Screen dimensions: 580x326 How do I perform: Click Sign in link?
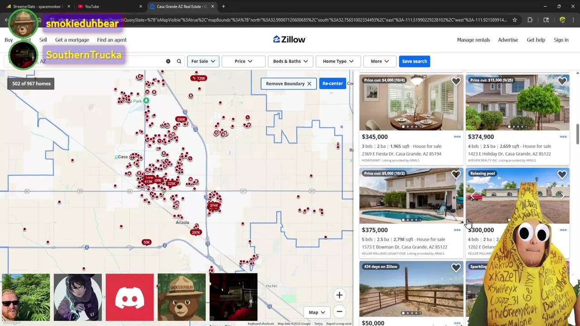[561, 40]
